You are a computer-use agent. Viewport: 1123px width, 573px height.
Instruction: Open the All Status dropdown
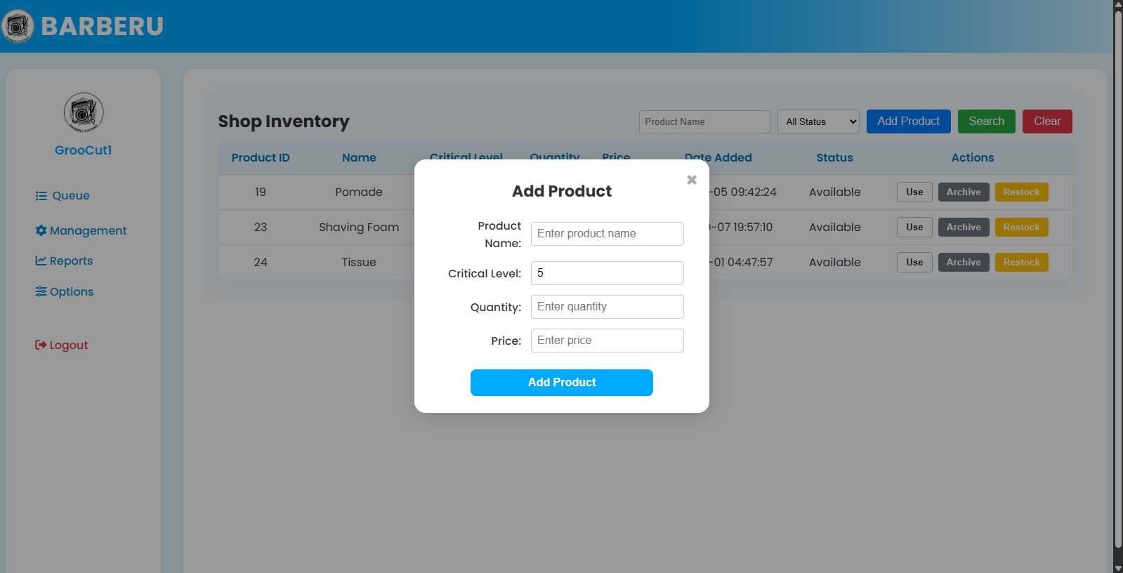(x=818, y=121)
